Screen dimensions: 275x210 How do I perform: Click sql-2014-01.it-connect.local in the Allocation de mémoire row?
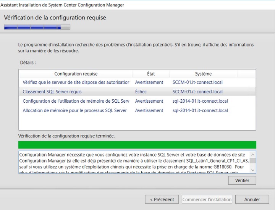[200, 111]
